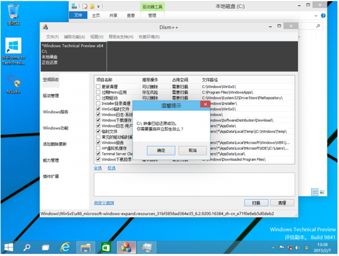Open the NSudo desktop icon
The height and width of the screenshot is (256, 339).
click(x=13, y=84)
